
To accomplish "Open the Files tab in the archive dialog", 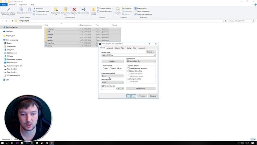I will 122,48.
